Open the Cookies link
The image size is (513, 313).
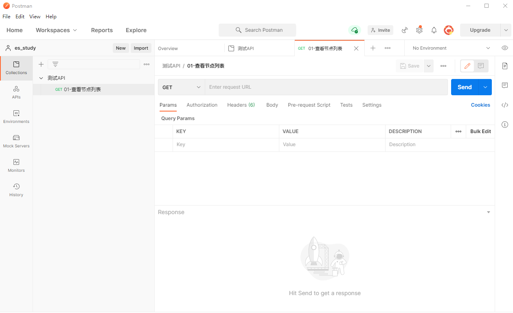[x=480, y=105]
